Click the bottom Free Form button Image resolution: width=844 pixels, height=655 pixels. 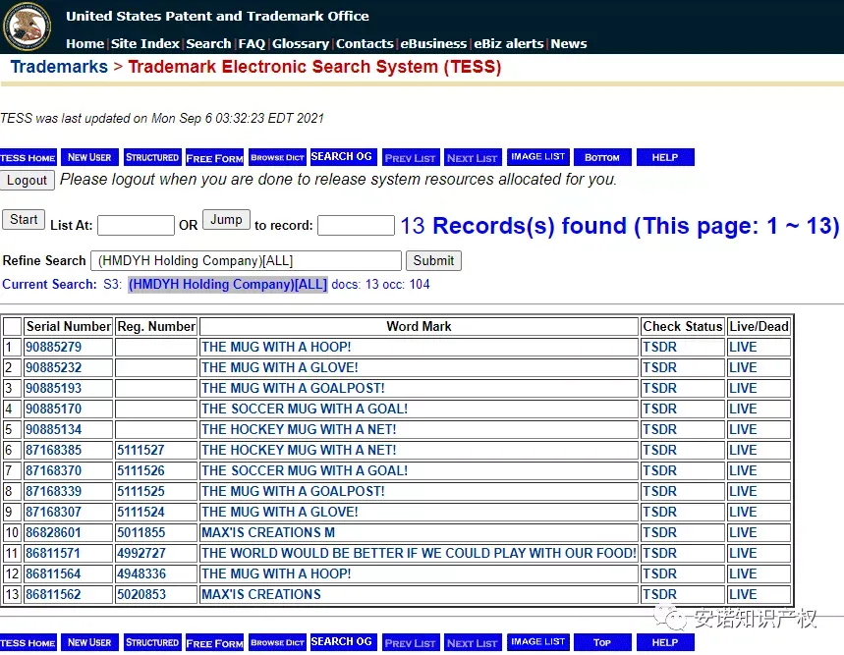215,642
